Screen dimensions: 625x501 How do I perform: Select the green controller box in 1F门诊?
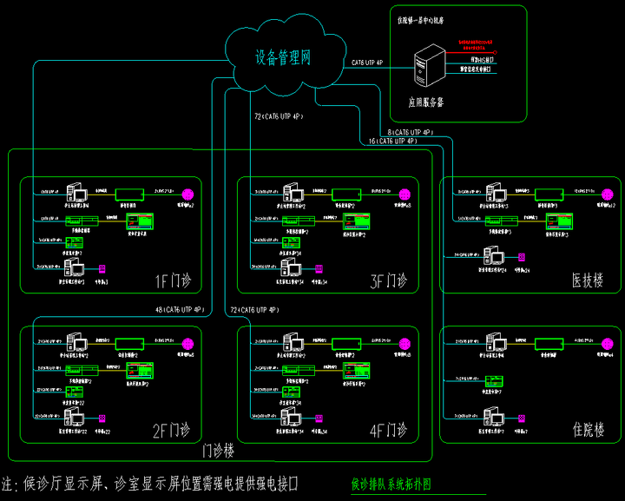pos(129,194)
